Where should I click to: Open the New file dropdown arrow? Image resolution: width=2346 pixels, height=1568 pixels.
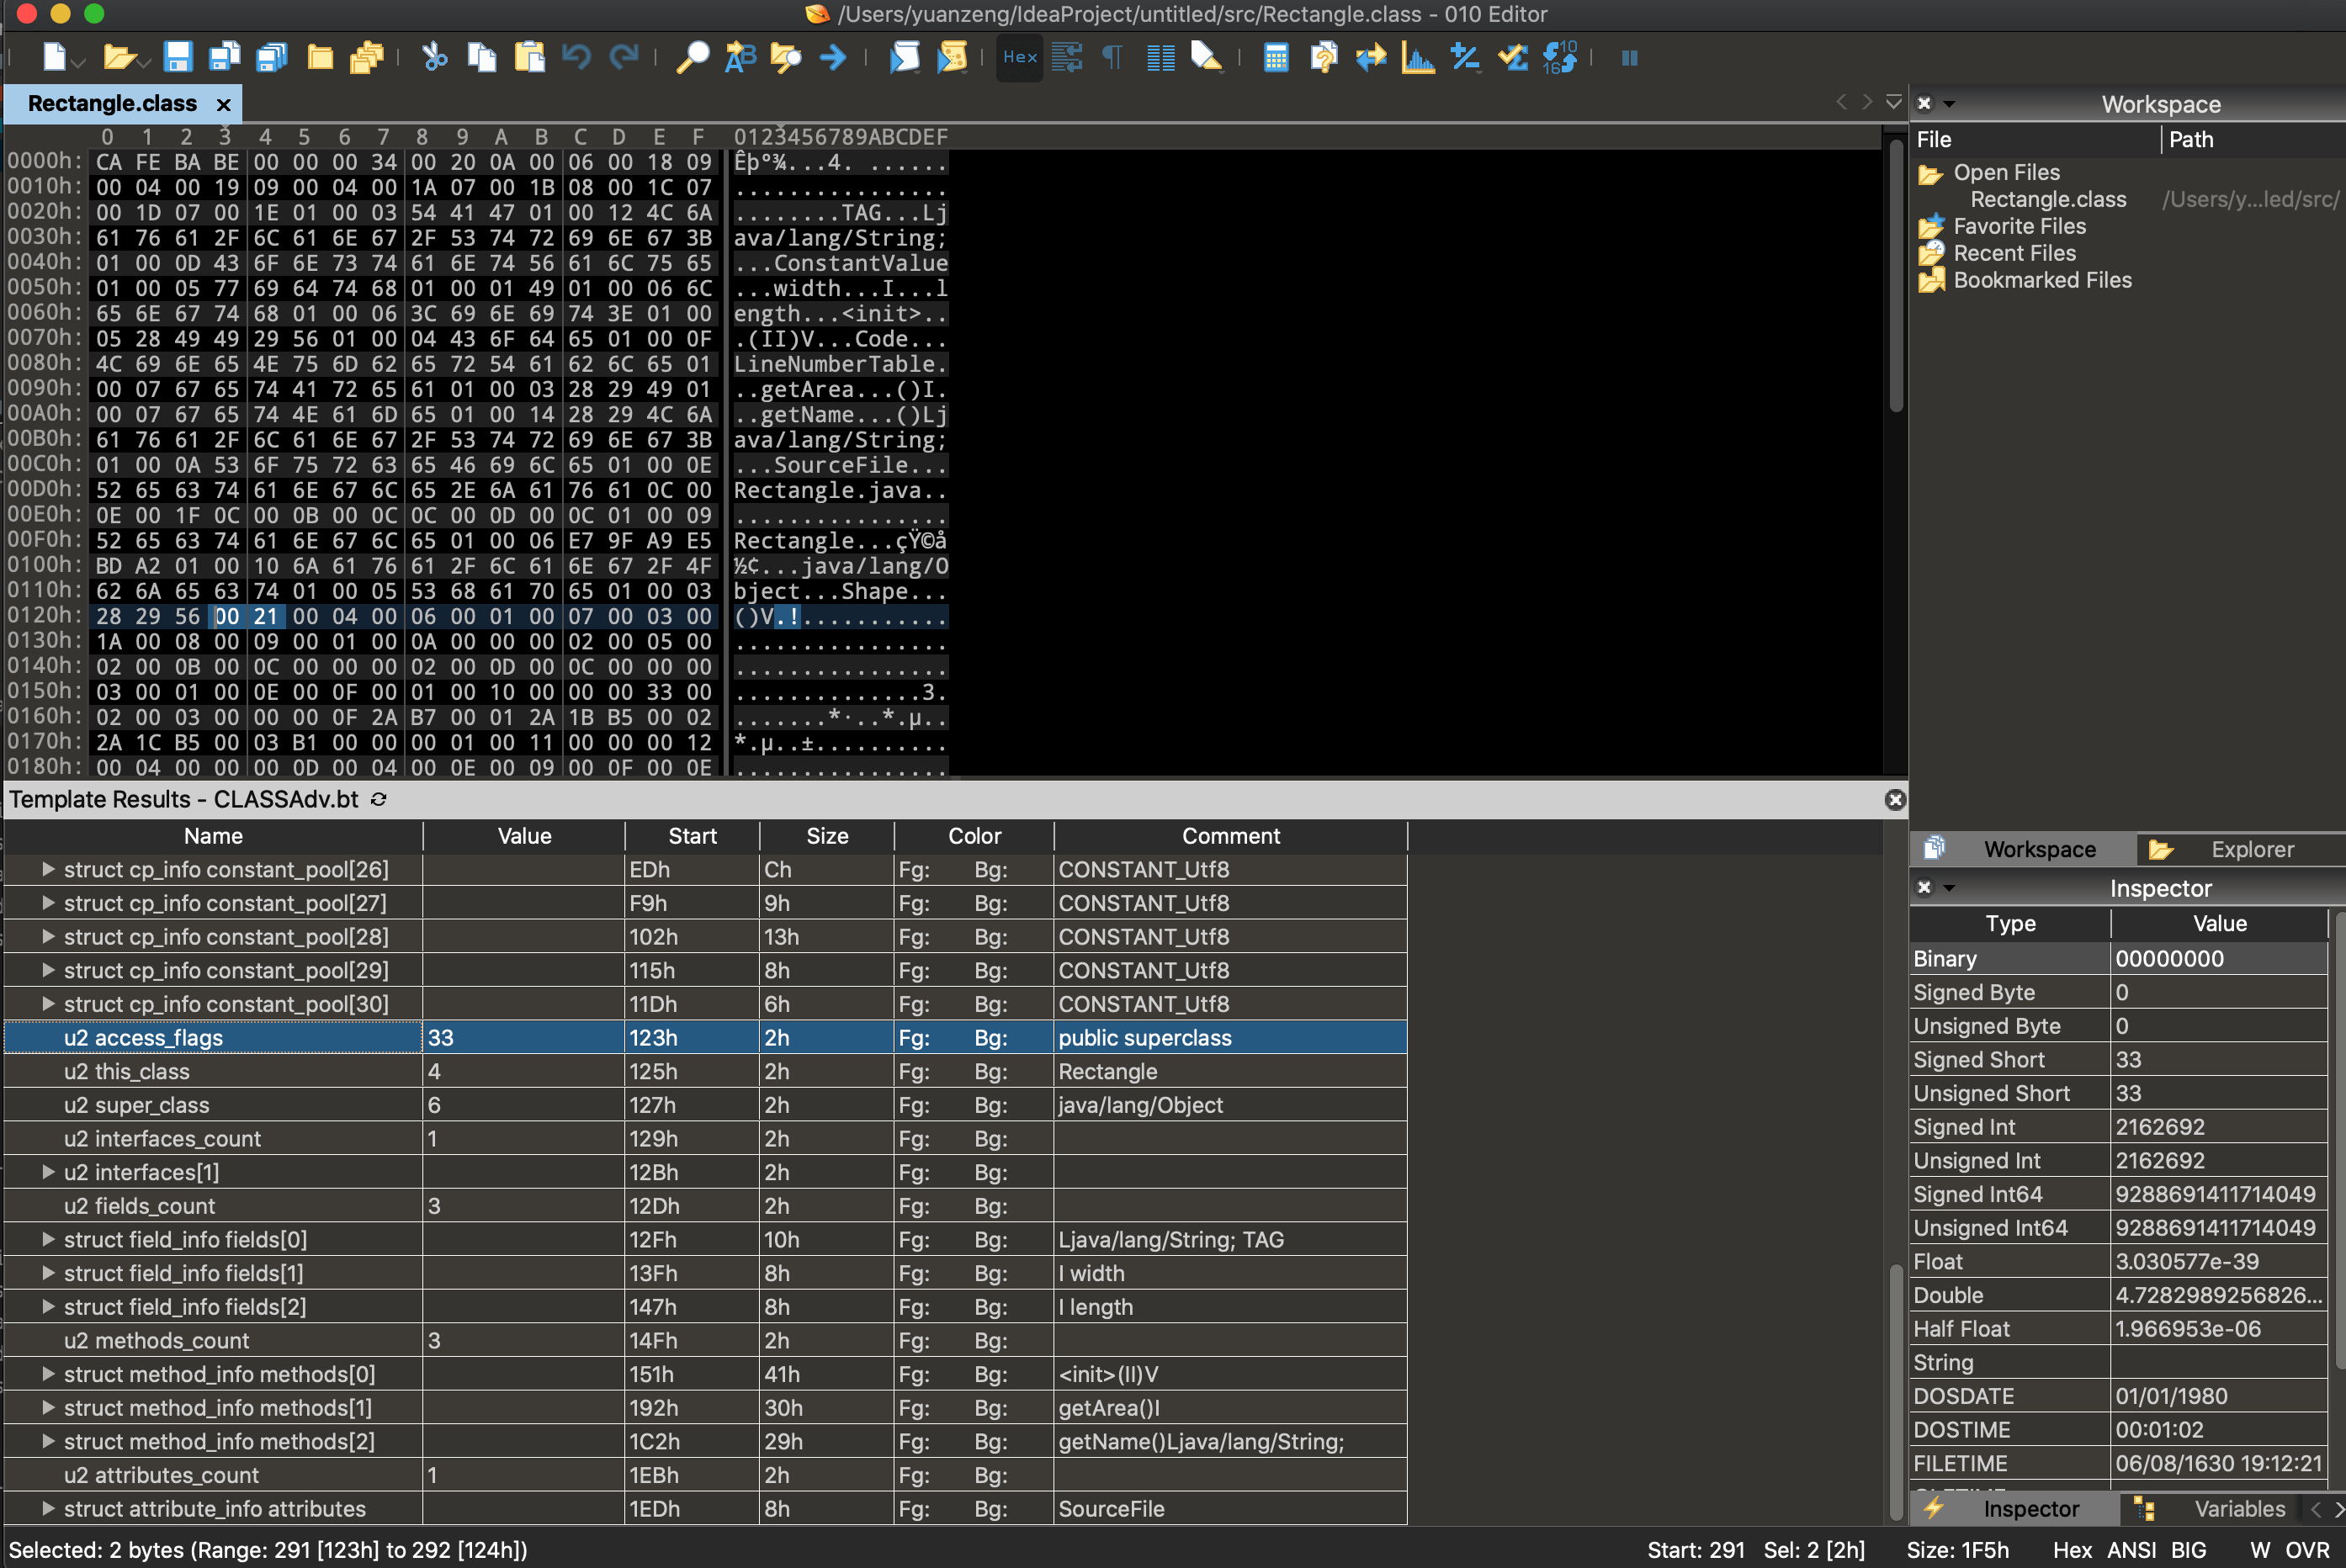click(80, 63)
